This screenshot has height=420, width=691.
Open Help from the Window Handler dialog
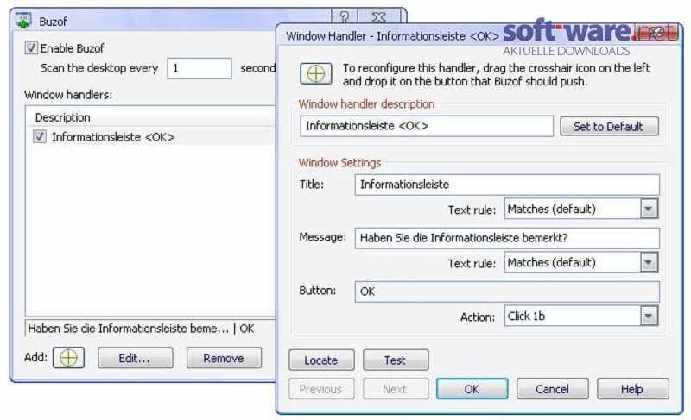[x=632, y=389]
